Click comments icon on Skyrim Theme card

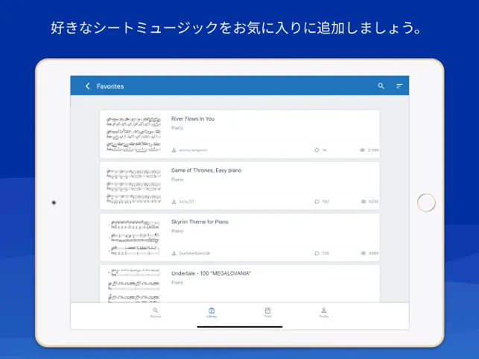click(x=317, y=253)
